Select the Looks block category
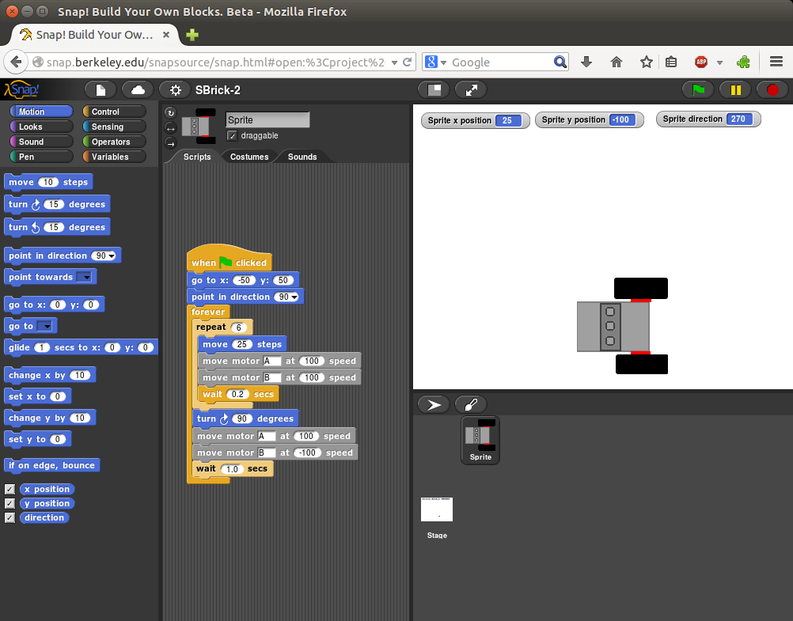The image size is (793, 621). (x=41, y=127)
